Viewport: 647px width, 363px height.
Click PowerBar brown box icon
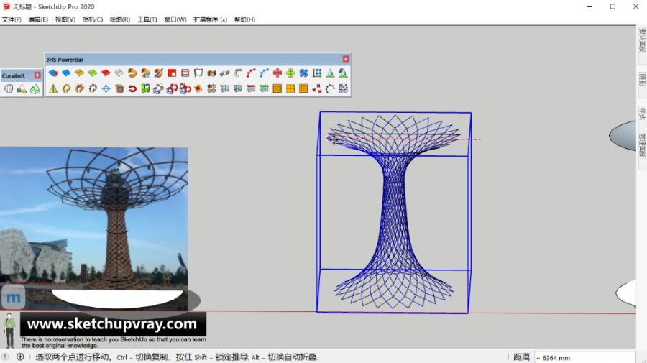click(x=119, y=88)
